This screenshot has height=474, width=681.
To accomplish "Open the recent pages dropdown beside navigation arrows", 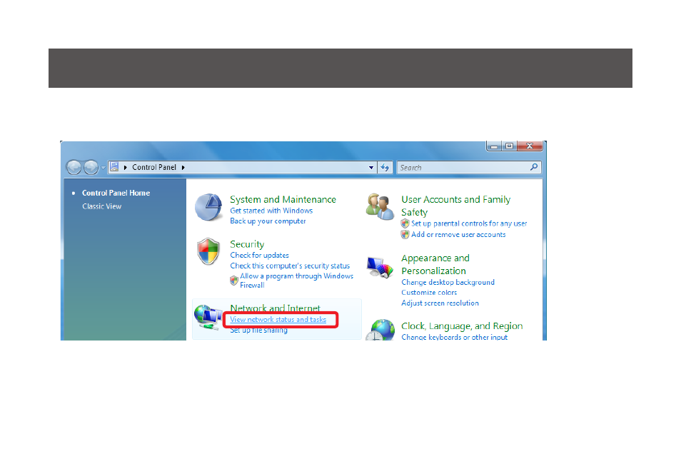I will point(104,167).
